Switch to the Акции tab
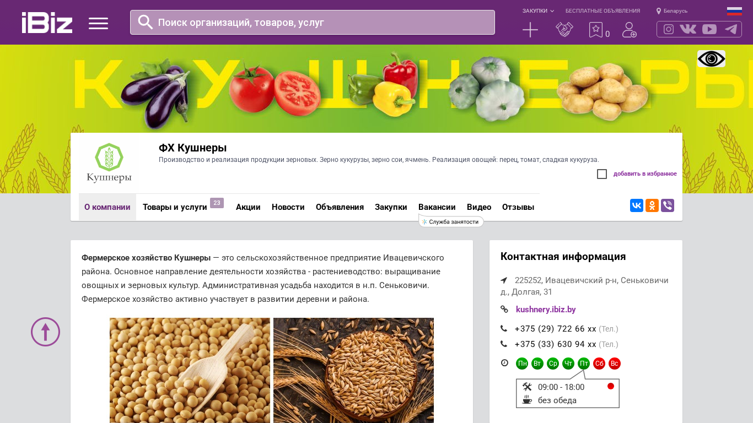 (248, 207)
